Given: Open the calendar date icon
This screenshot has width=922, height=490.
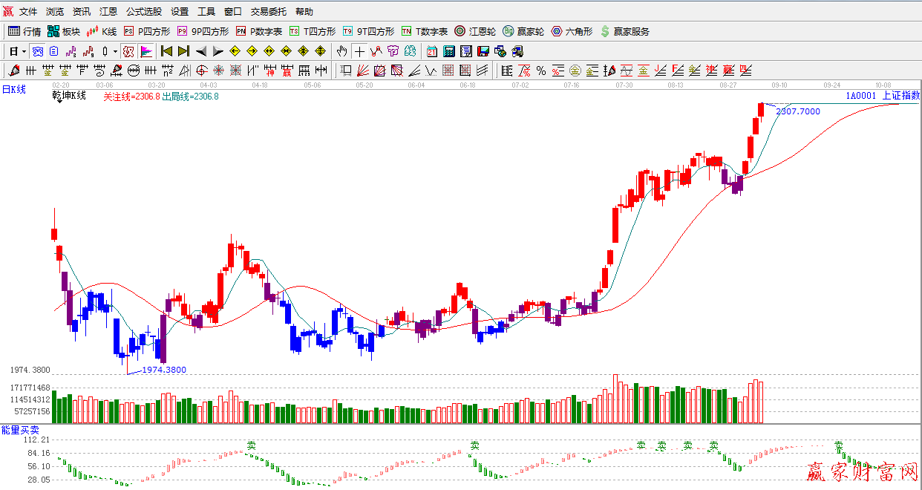Looking at the screenshot, I should (432, 51).
